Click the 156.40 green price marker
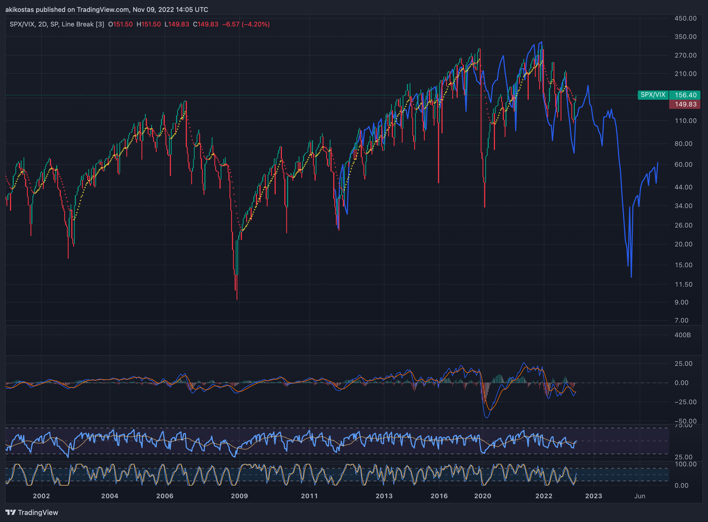Viewport: 708px width, 522px height. [685, 95]
